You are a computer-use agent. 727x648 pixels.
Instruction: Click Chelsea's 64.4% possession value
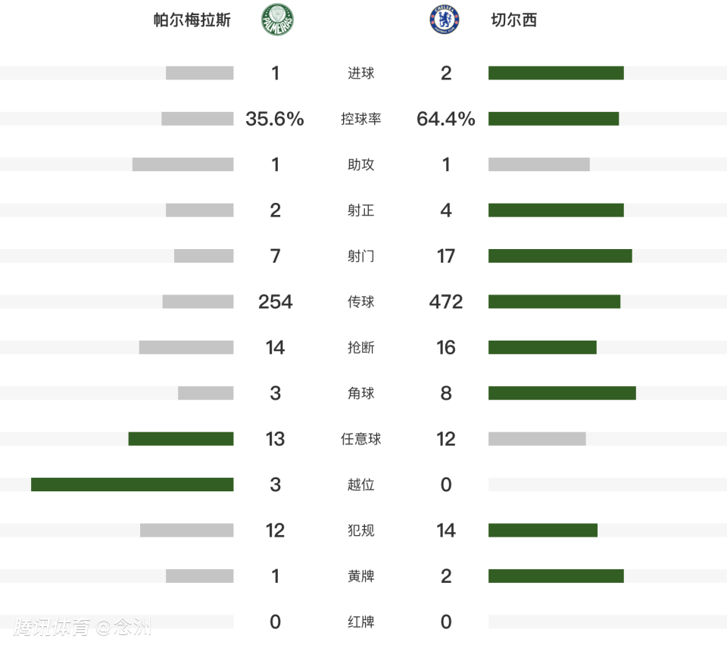(446, 119)
